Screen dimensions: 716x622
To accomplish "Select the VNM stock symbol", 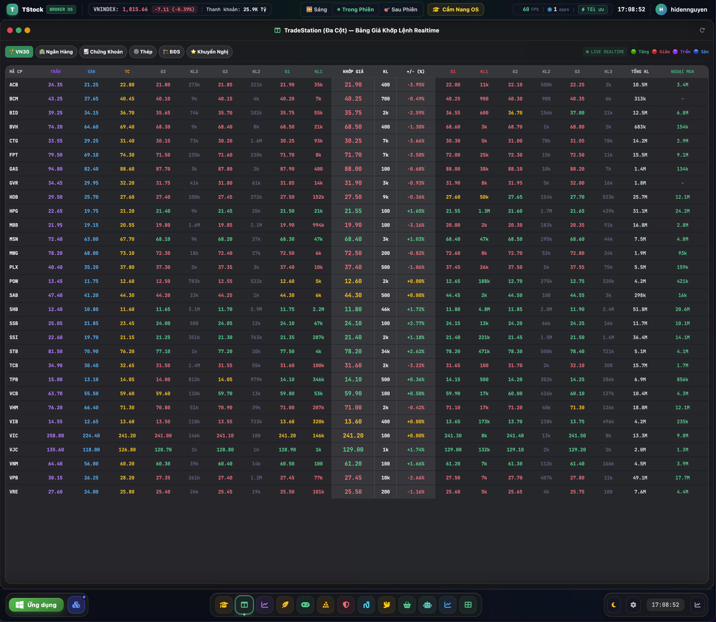I will [14, 464].
